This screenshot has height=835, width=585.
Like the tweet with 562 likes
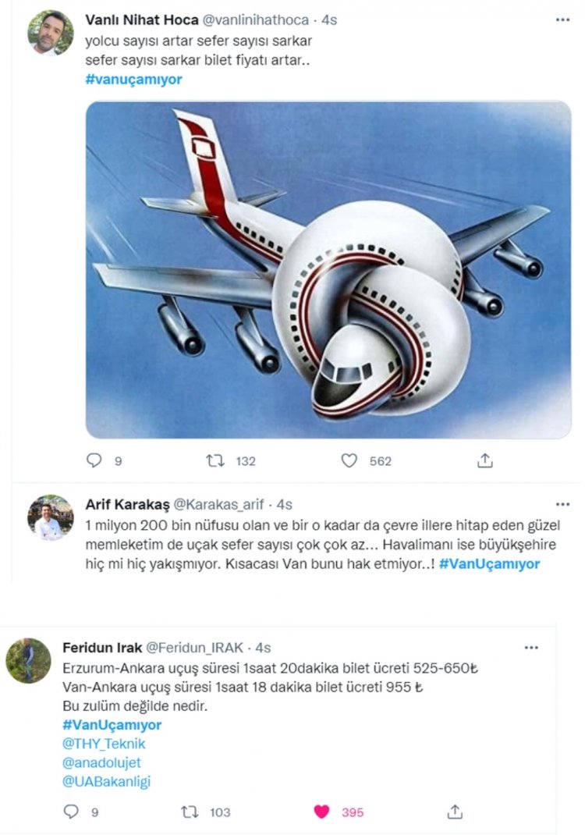[349, 460]
